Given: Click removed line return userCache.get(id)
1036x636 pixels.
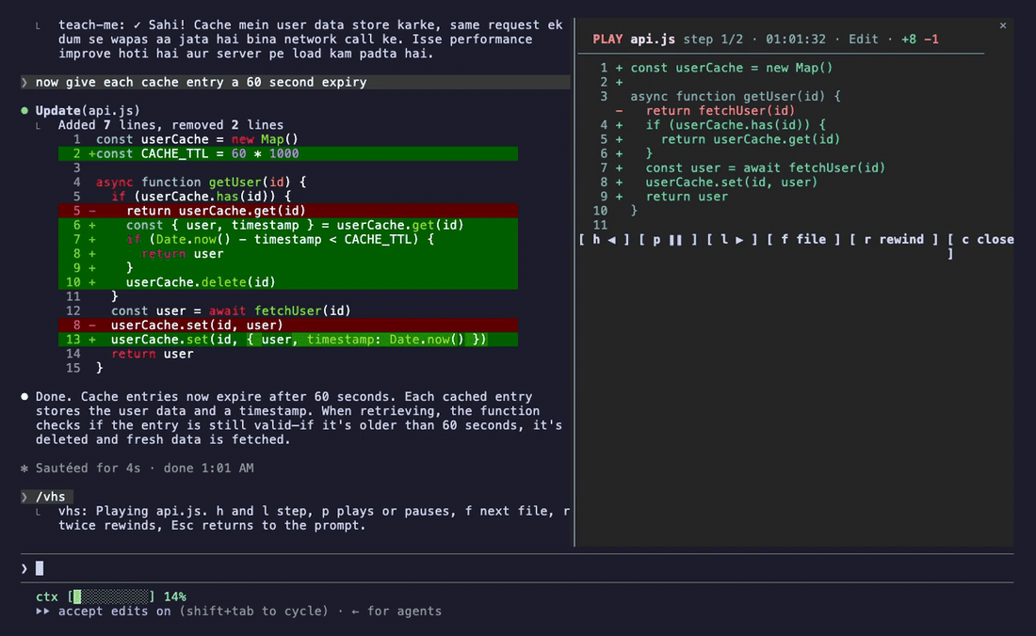Looking at the screenshot, I should (x=288, y=211).
